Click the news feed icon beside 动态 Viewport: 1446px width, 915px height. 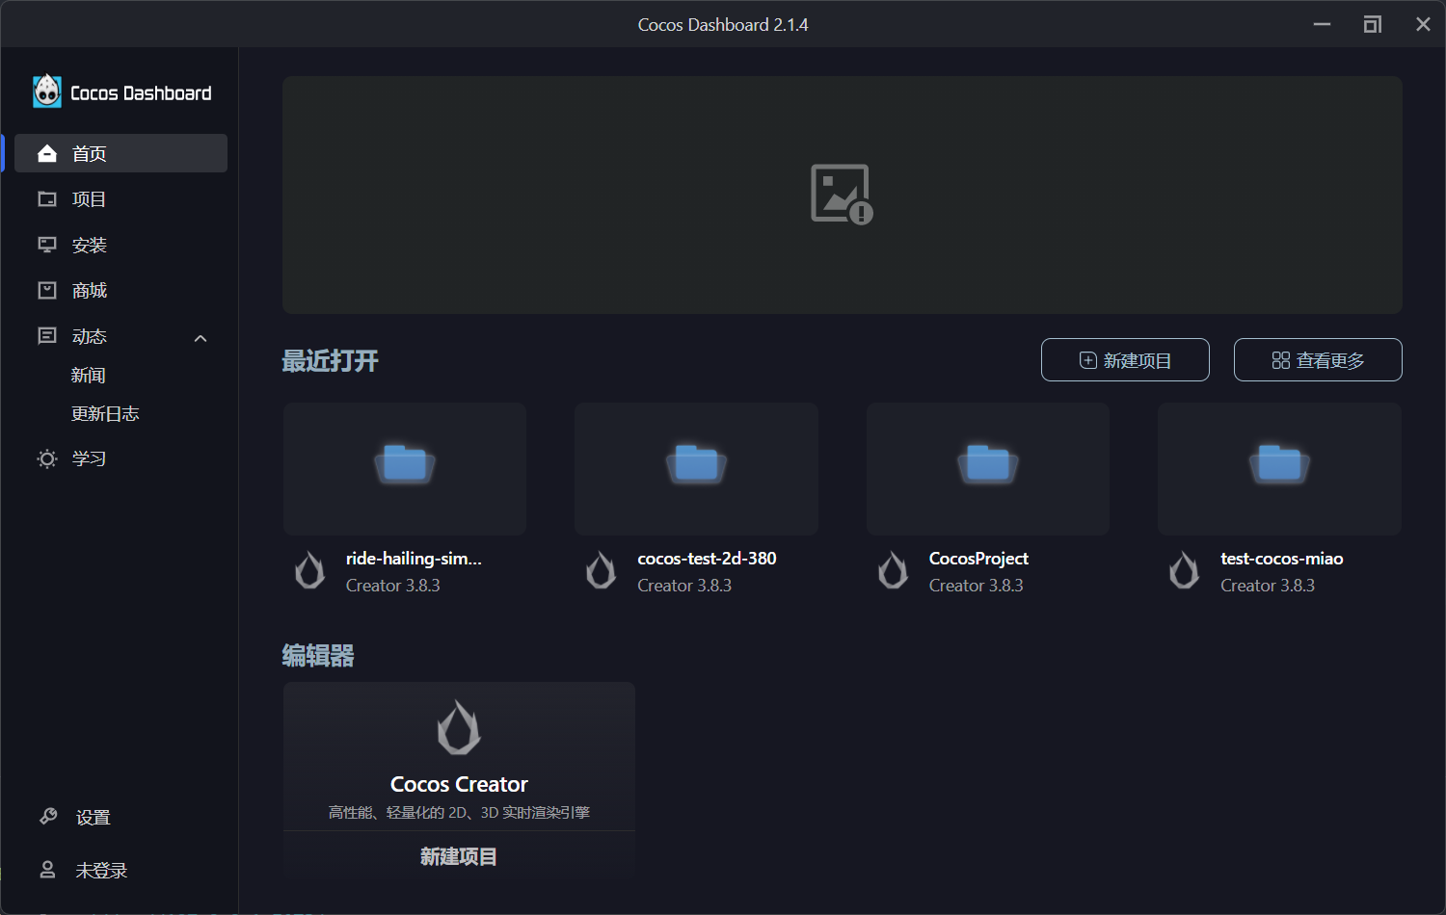pyautogui.click(x=47, y=336)
